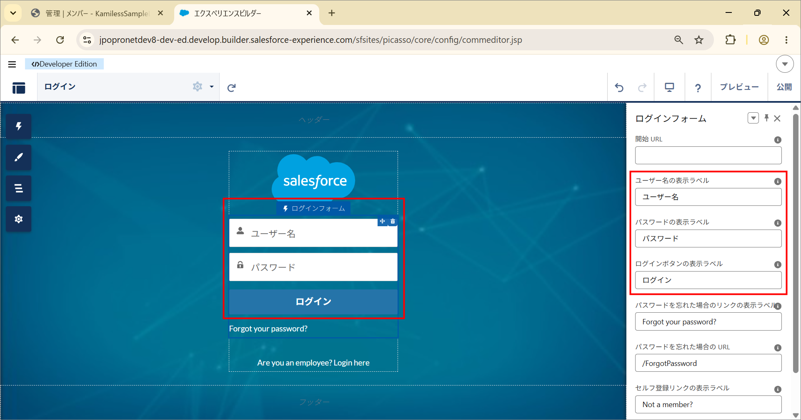This screenshot has height=420, width=801.
Task: Show info tooltip for ユーザー名の表示ラベル
Action: [778, 181]
